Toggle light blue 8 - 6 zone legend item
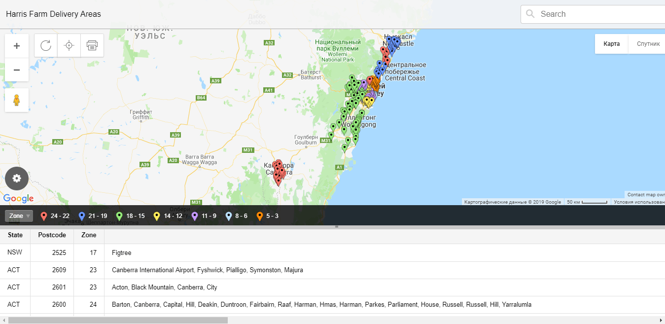The width and height of the screenshot is (665, 324). (x=237, y=216)
